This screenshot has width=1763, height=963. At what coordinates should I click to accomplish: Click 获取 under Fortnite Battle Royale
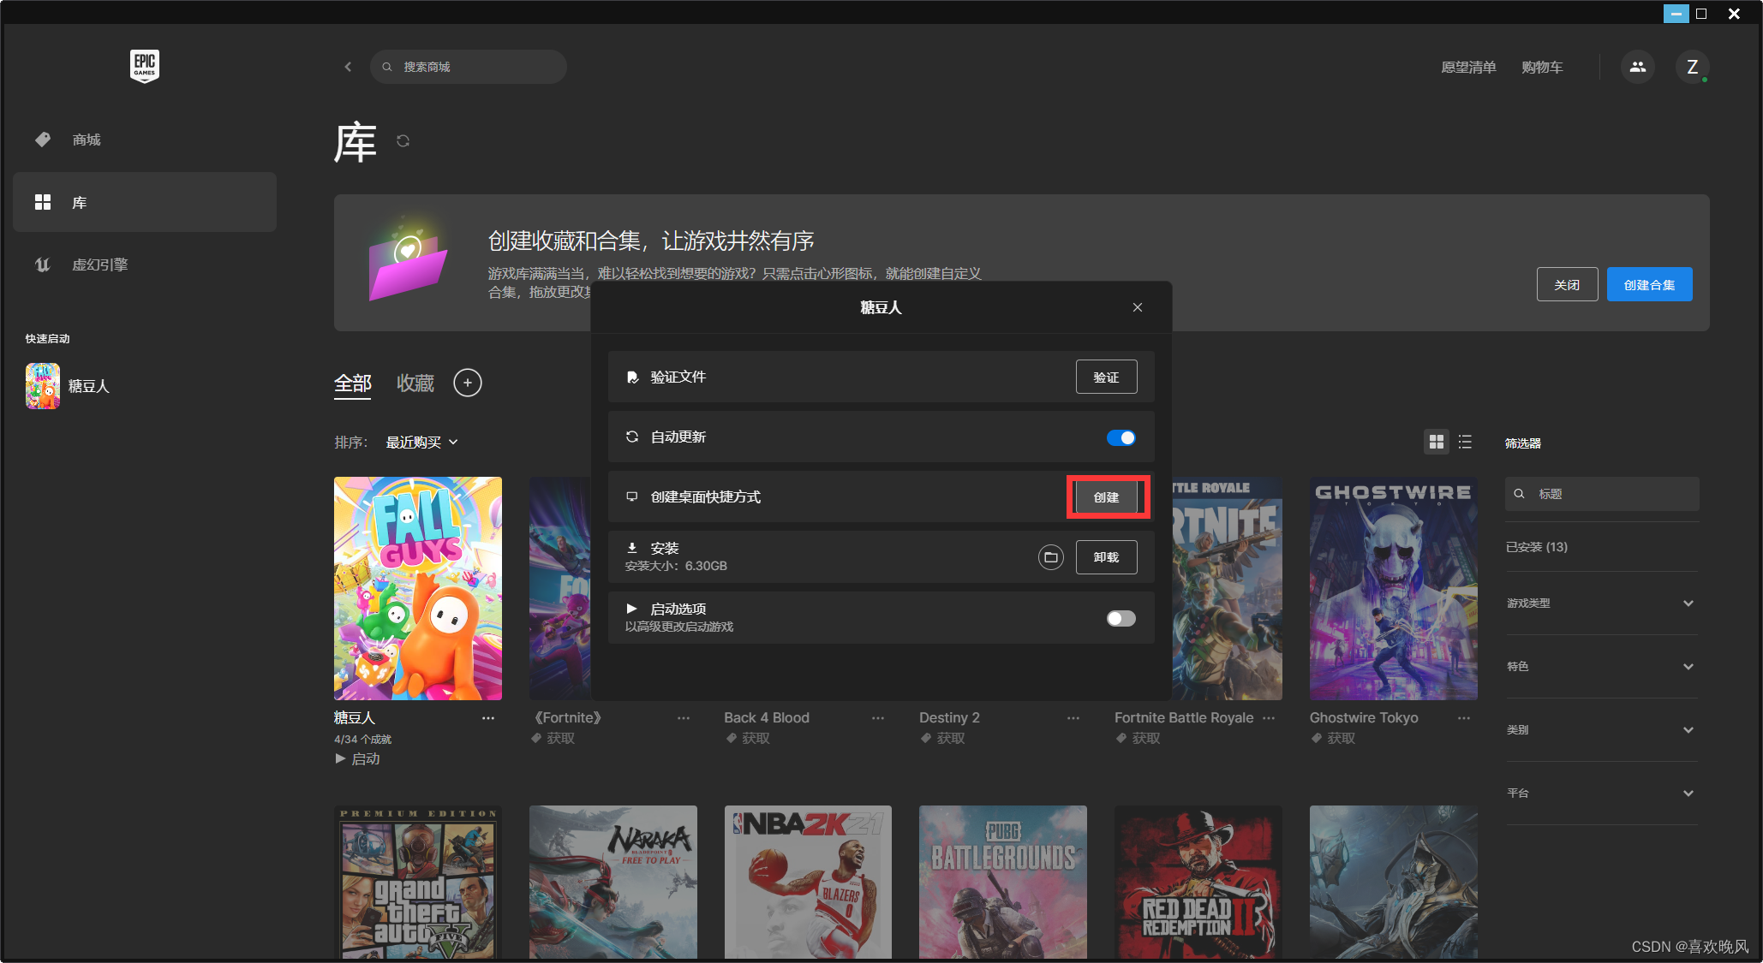(1138, 739)
